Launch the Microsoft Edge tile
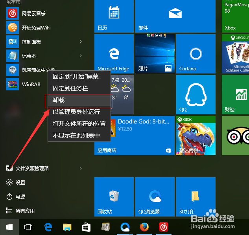249x235 pixels. tap(114, 54)
